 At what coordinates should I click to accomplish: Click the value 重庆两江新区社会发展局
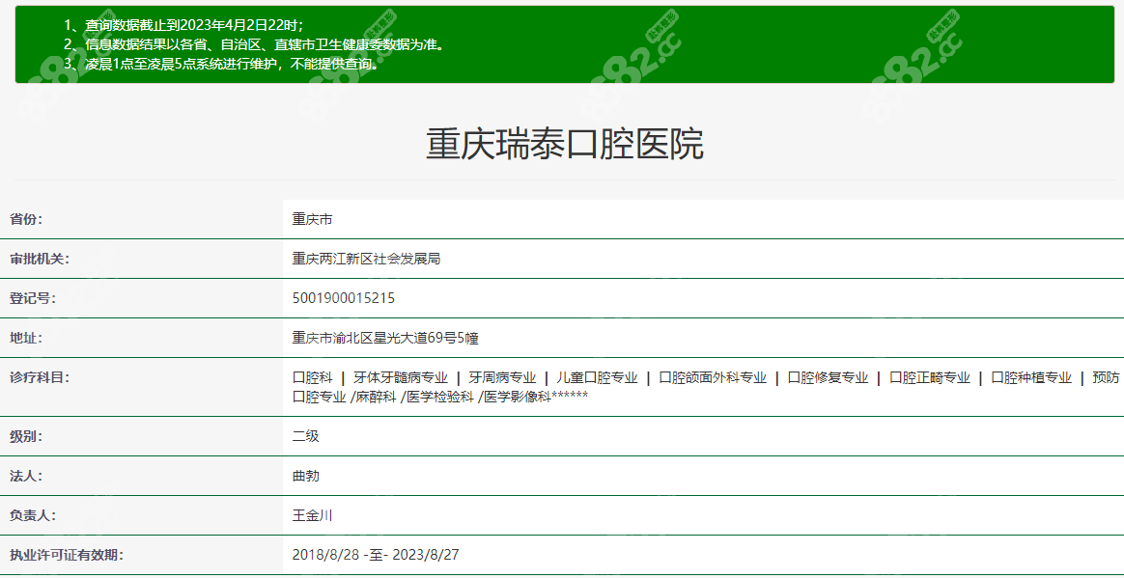(366, 259)
